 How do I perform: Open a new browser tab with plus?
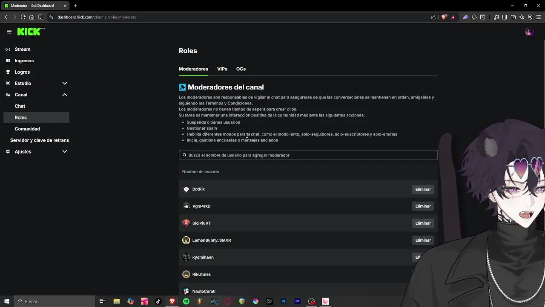point(75,6)
